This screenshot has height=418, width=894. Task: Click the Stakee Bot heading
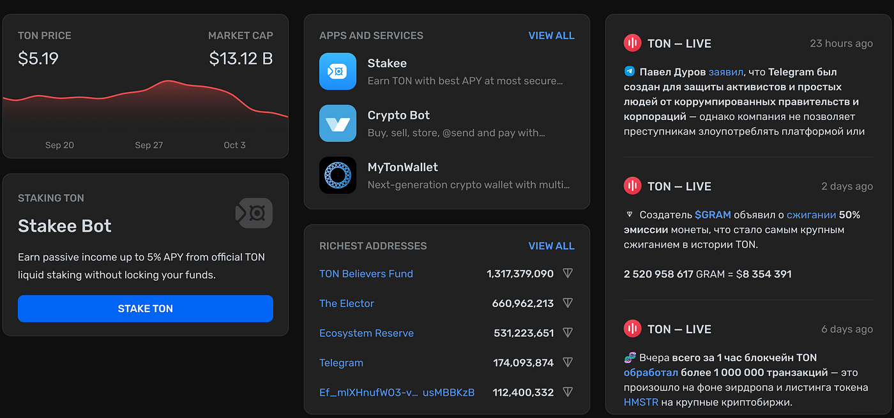pos(64,226)
